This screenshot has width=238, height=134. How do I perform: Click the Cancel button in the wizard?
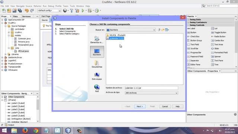(x=165, y=106)
